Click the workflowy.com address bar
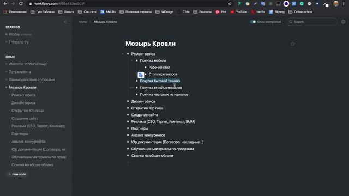Screen dimensions: 349x196 tap(129, 4)
